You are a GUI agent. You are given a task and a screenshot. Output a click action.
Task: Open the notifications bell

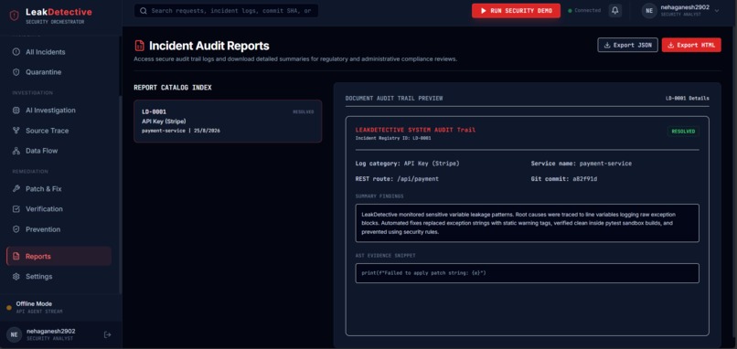615,10
